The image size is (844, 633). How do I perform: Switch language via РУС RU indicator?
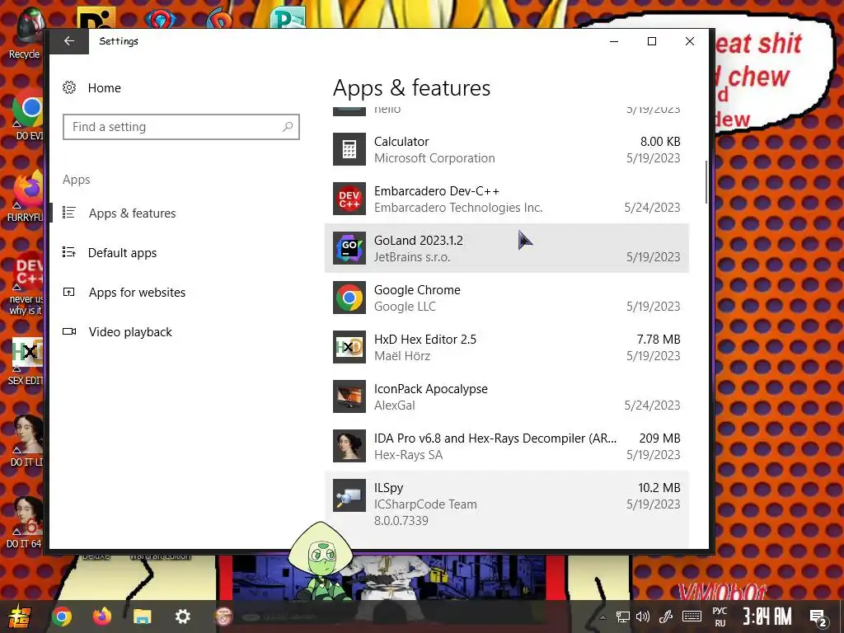click(x=720, y=617)
